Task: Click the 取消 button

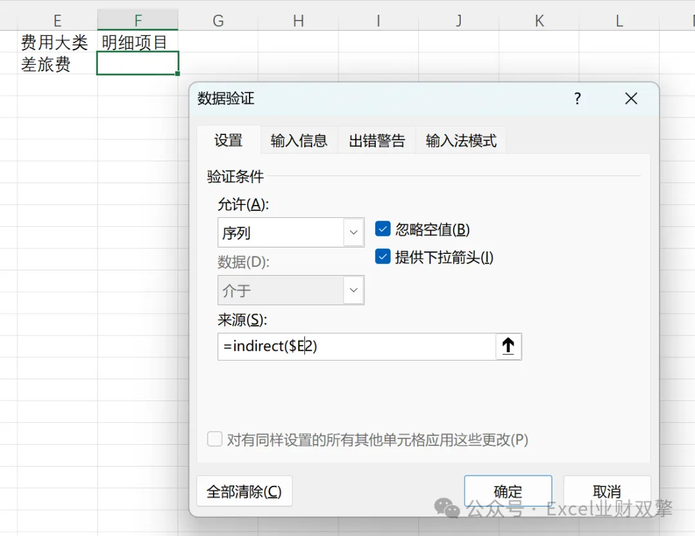Action: [607, 491]
